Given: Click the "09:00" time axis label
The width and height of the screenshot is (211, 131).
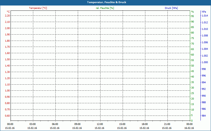Looking at the screenshot, I should click(x=77, y=124).
